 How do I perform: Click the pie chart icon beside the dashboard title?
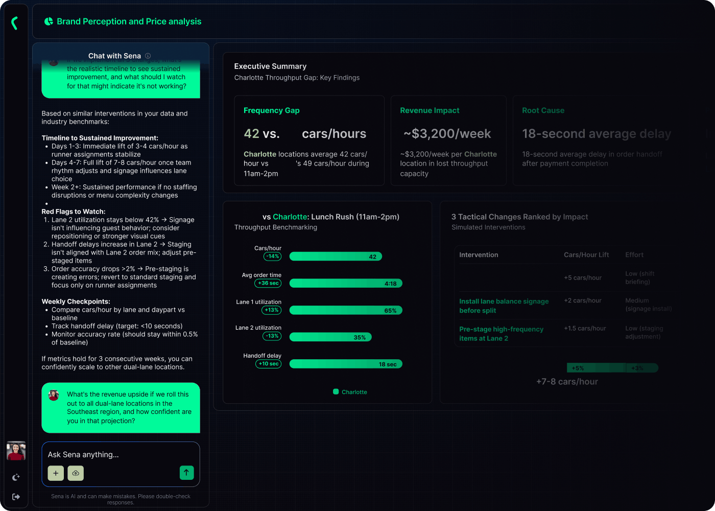pos(49,21)
